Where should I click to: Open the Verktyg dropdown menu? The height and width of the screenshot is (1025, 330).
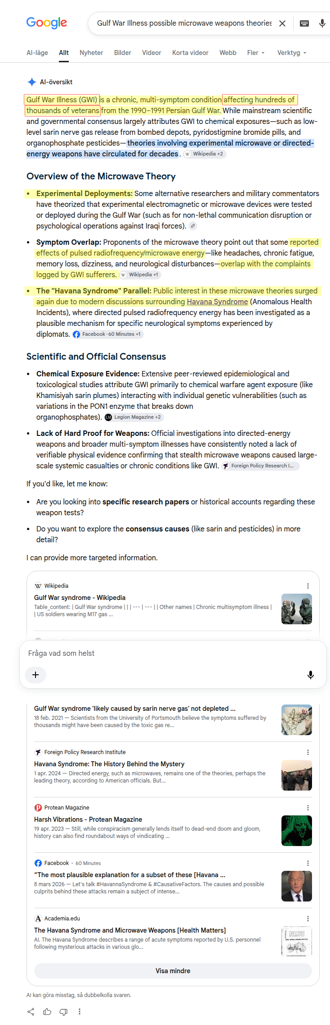pos(292,53)
